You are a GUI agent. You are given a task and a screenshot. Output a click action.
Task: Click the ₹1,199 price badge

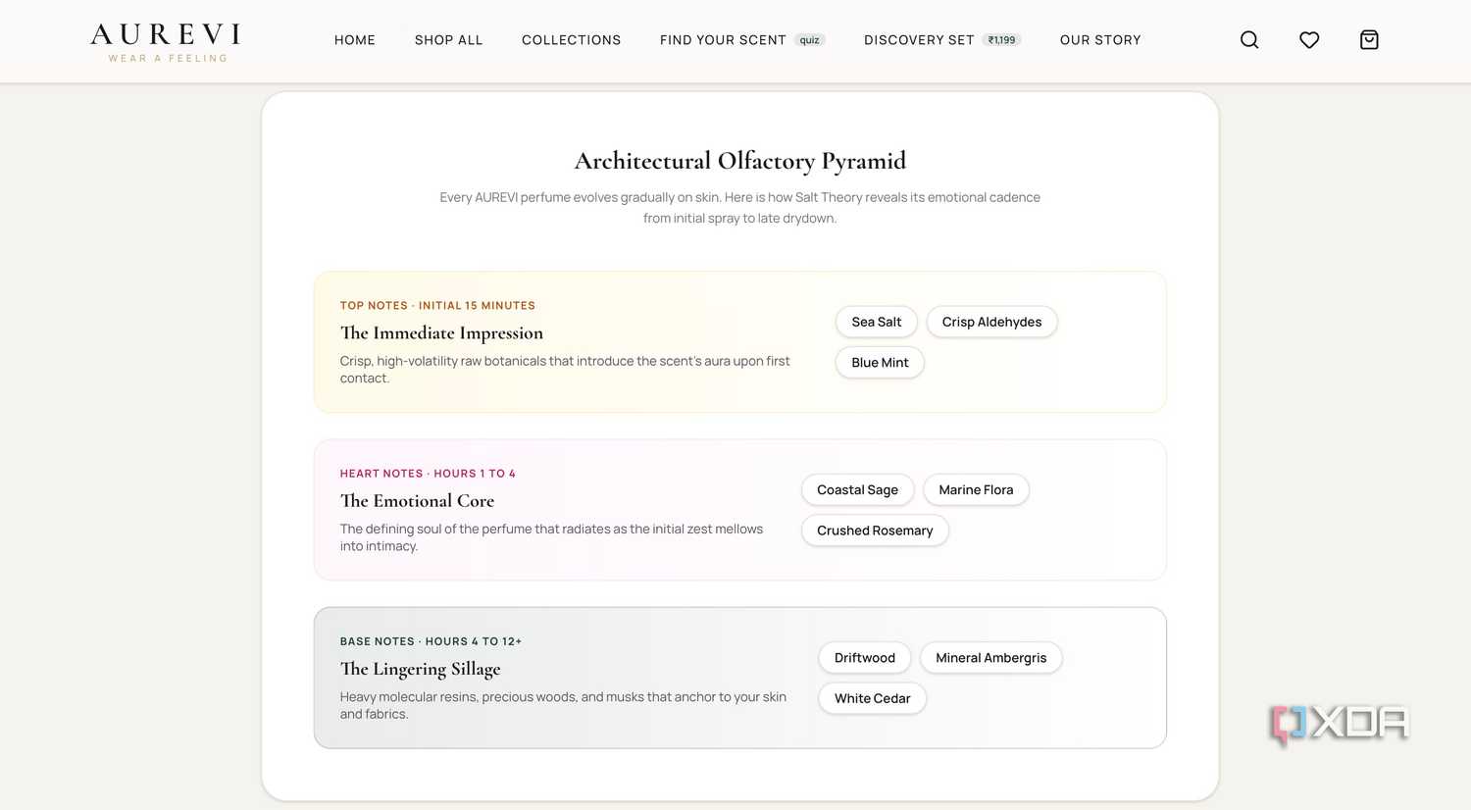click(1001, 40)
